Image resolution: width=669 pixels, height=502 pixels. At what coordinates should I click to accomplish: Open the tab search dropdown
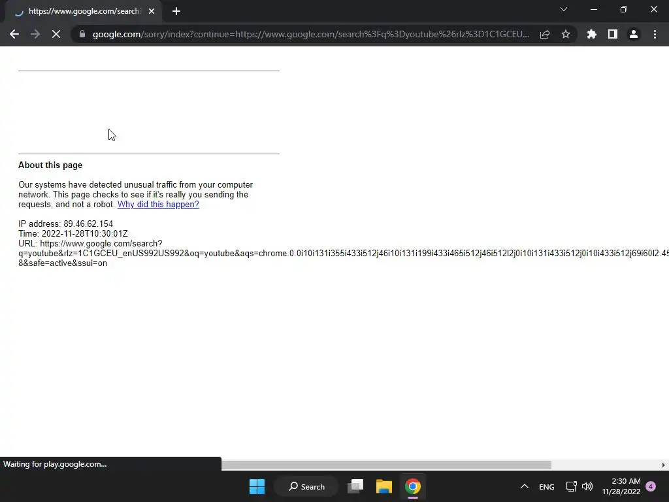[x=564, y=9]
